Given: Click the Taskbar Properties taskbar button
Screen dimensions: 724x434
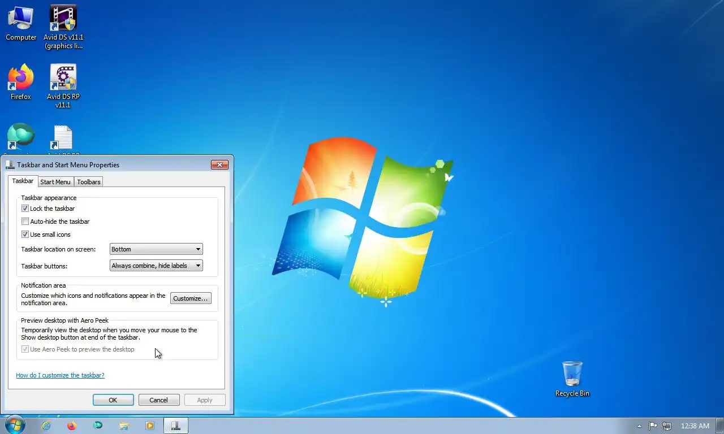Looking at the screenshot, I should (x=176, y=426).
